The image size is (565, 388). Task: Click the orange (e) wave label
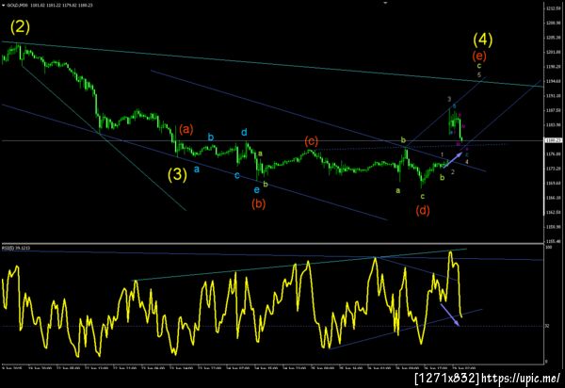[x=479, y=56]
